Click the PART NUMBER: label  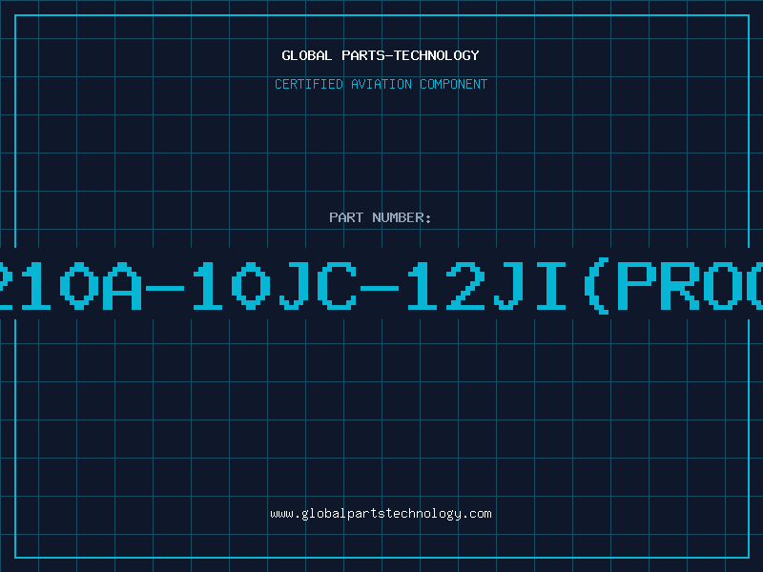point(381,217)
